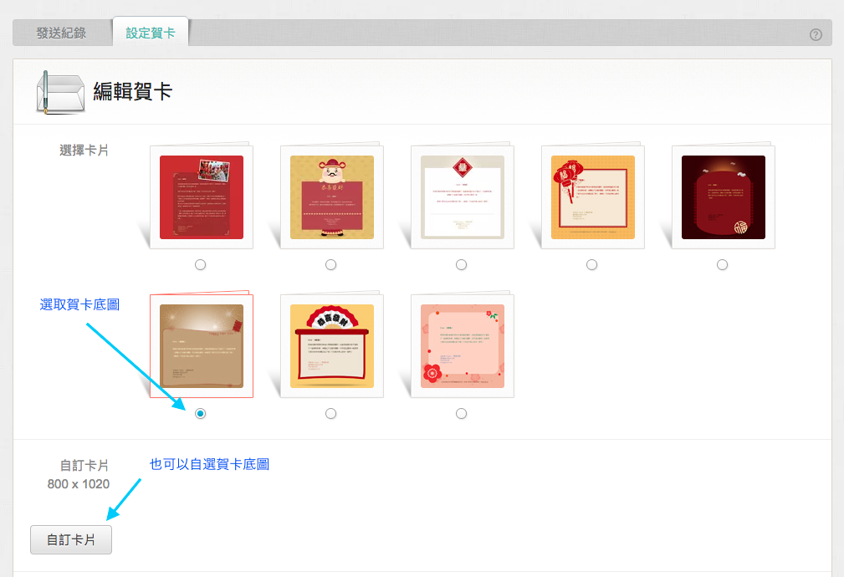Click the fortune god card thumbnail

coord(331,197)
